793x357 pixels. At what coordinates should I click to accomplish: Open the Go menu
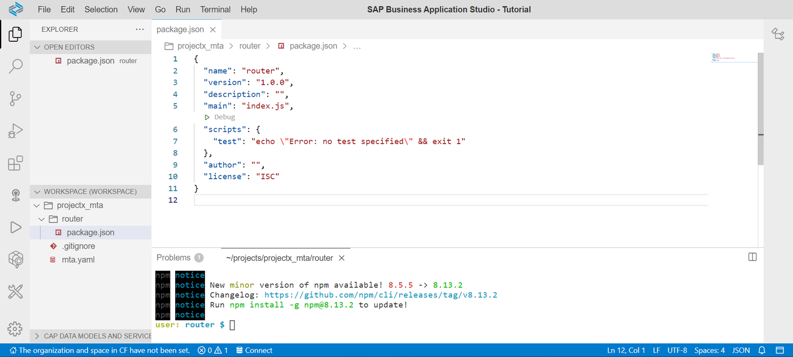point(160,9)
